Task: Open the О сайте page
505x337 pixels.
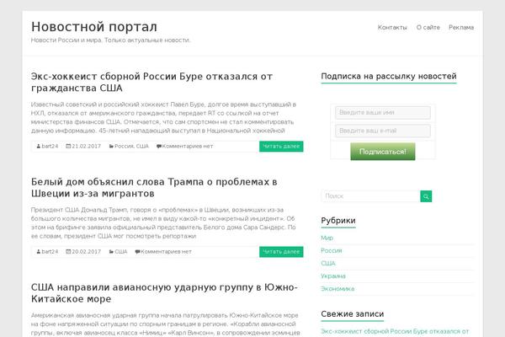Action: [428, 28]
